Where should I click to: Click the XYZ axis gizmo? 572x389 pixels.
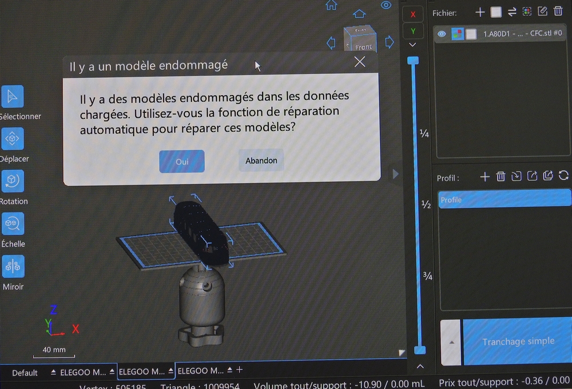(60, 321)
